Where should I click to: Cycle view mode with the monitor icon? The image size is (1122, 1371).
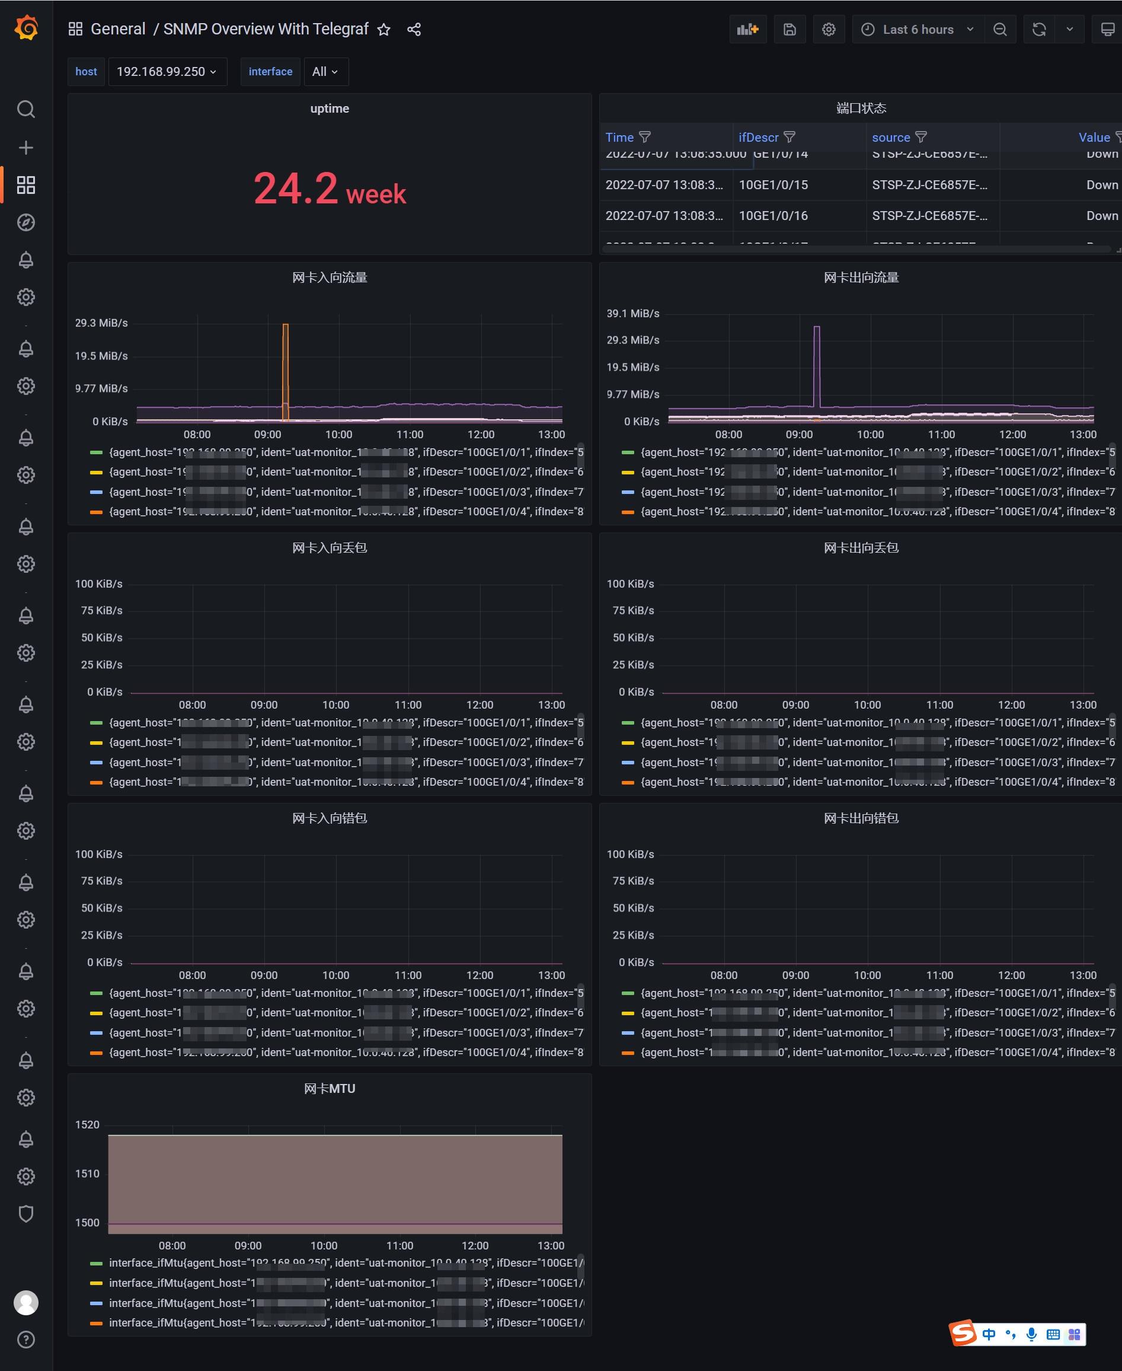1107,29
